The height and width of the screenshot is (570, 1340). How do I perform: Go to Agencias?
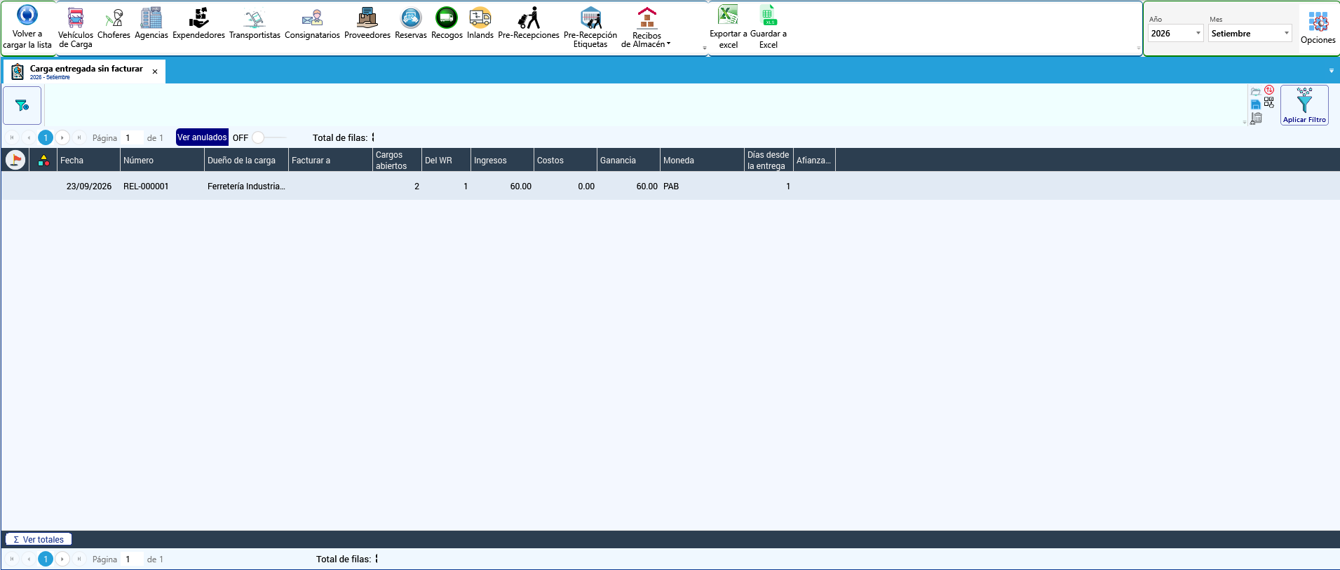tap(151, 24)
